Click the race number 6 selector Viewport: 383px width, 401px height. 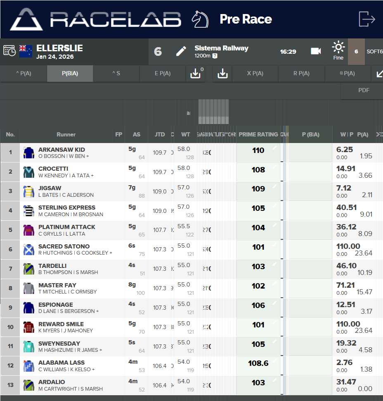click(158, 52)
